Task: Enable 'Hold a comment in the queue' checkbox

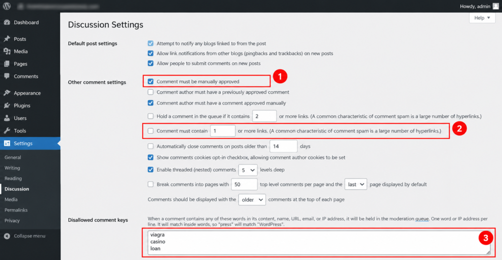Action: pos(151,116)
